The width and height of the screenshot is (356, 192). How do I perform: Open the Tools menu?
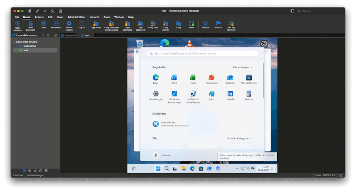pos(106,17)
